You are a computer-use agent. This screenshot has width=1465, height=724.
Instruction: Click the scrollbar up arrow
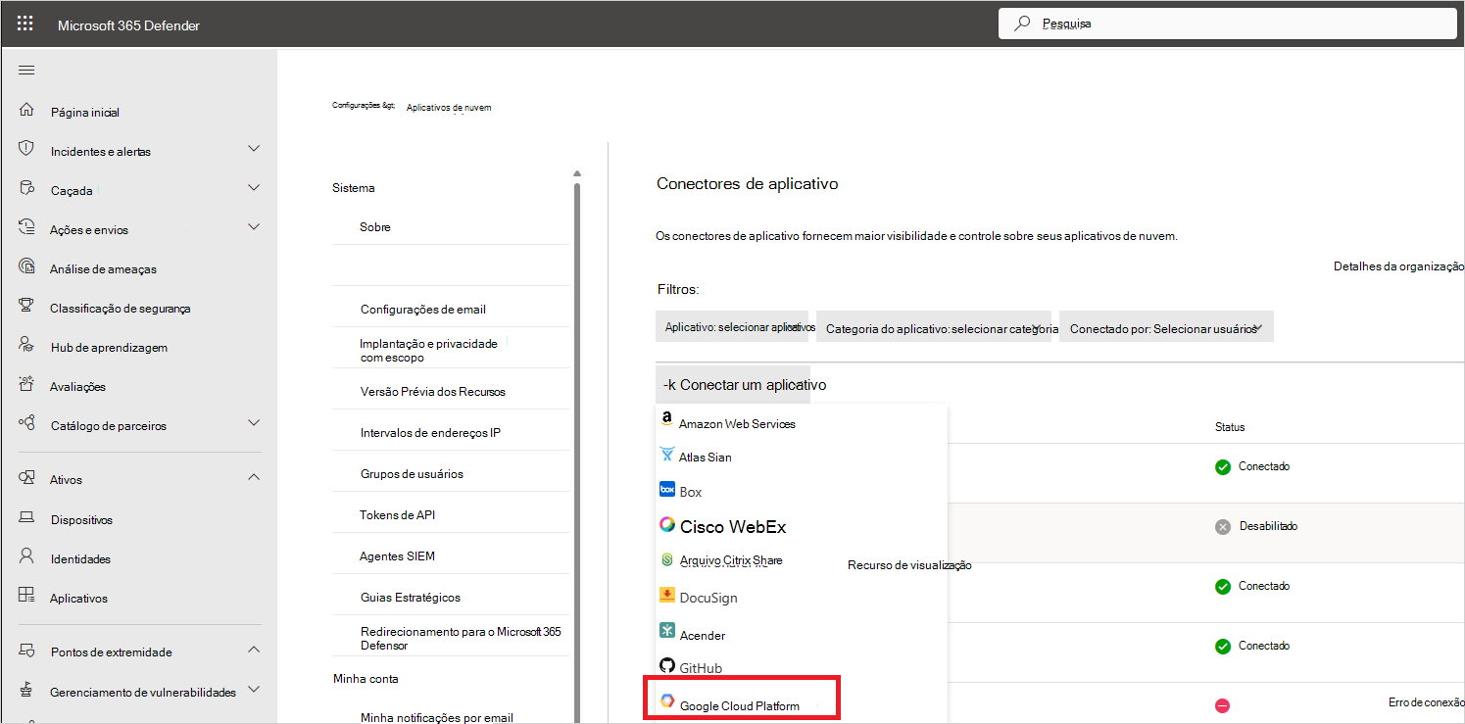pos(577,173)
